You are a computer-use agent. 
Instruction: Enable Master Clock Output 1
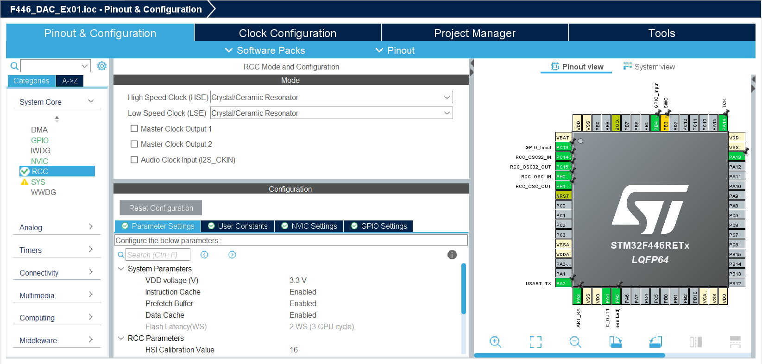[x=134, y=129]
